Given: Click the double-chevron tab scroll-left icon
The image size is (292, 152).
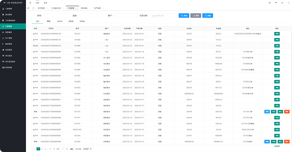Looking at the screenshot, I should pos(28,8).
